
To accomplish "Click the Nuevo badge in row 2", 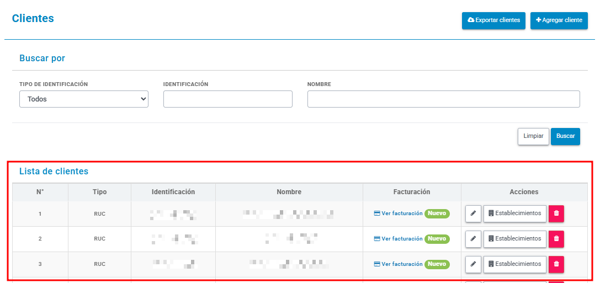I will click(437, 239).
